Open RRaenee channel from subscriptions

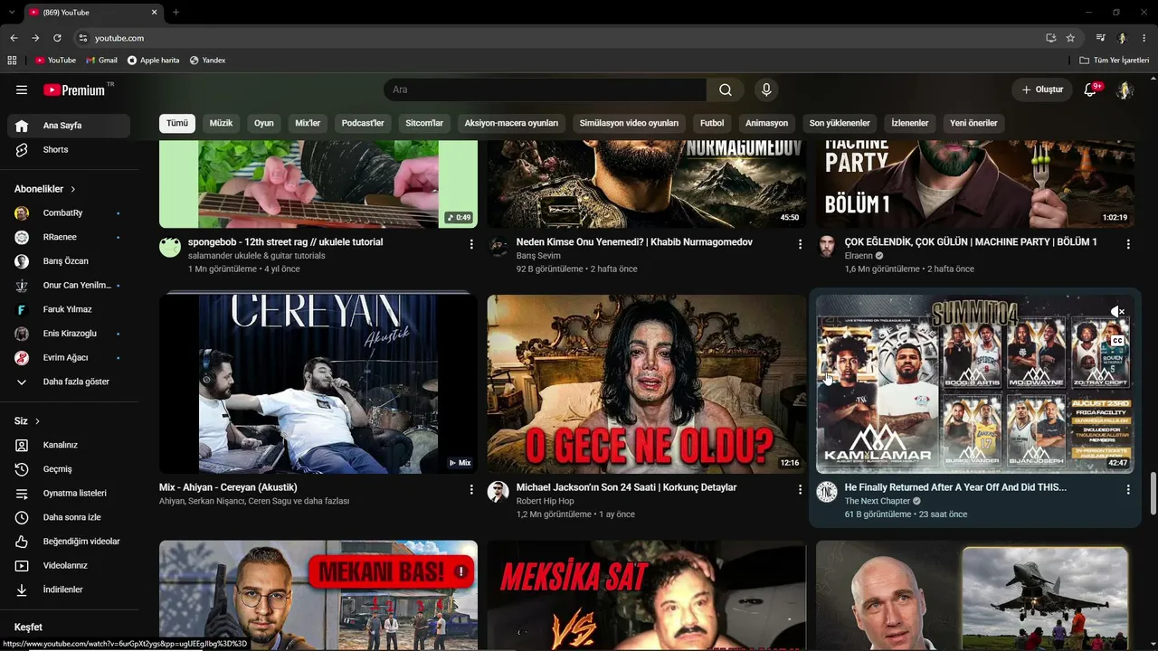point(69,237)
